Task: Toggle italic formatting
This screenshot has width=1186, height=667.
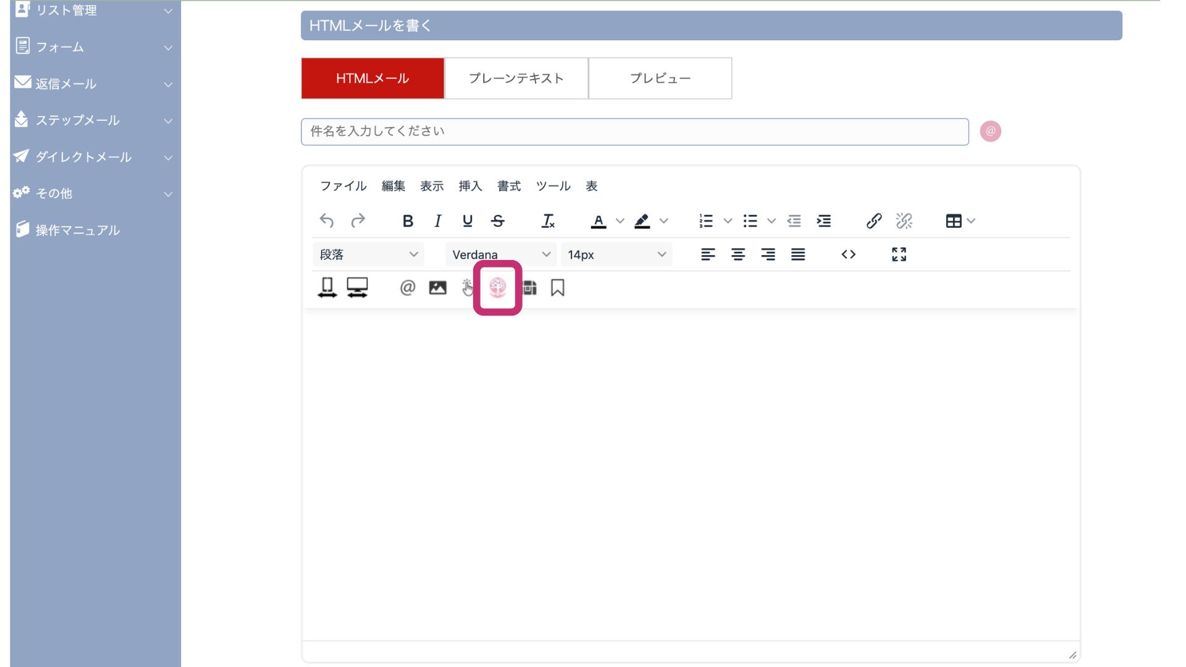Action: coord(437,220)
